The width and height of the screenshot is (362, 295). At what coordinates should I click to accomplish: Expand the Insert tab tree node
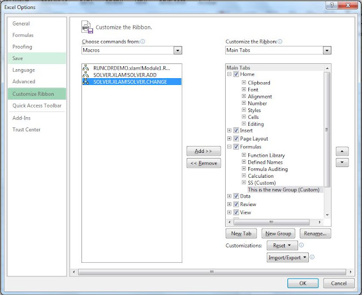coord(229,130)
